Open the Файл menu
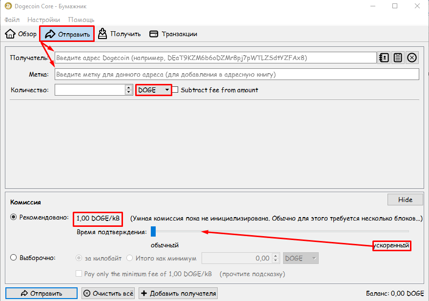 pyautogui.click(x=12, y=20)
